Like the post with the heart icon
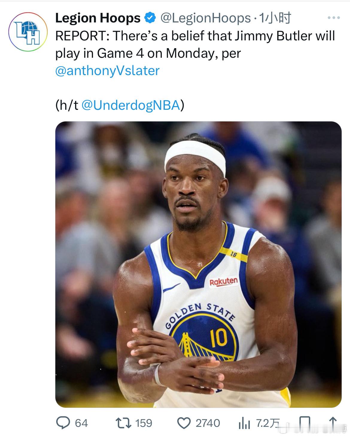350x437 pixels. coord(184,423)
